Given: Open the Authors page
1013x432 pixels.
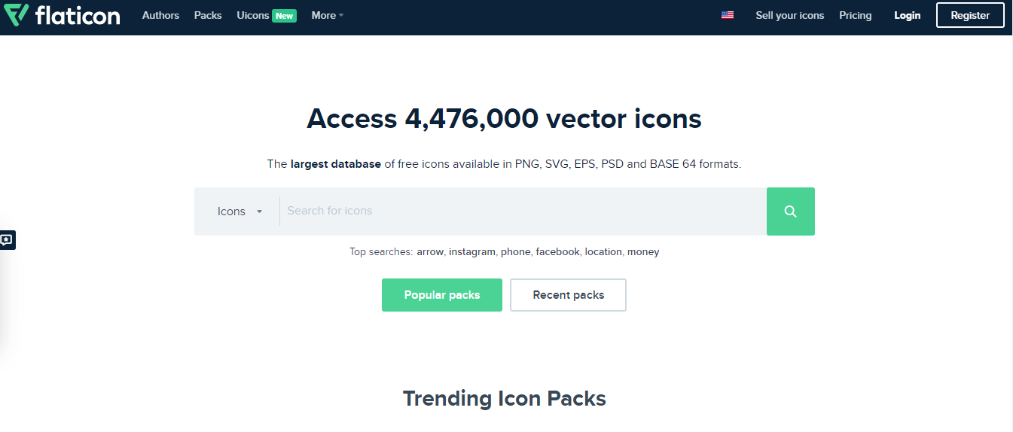Looking at the screenshot, I should point(160,15).
